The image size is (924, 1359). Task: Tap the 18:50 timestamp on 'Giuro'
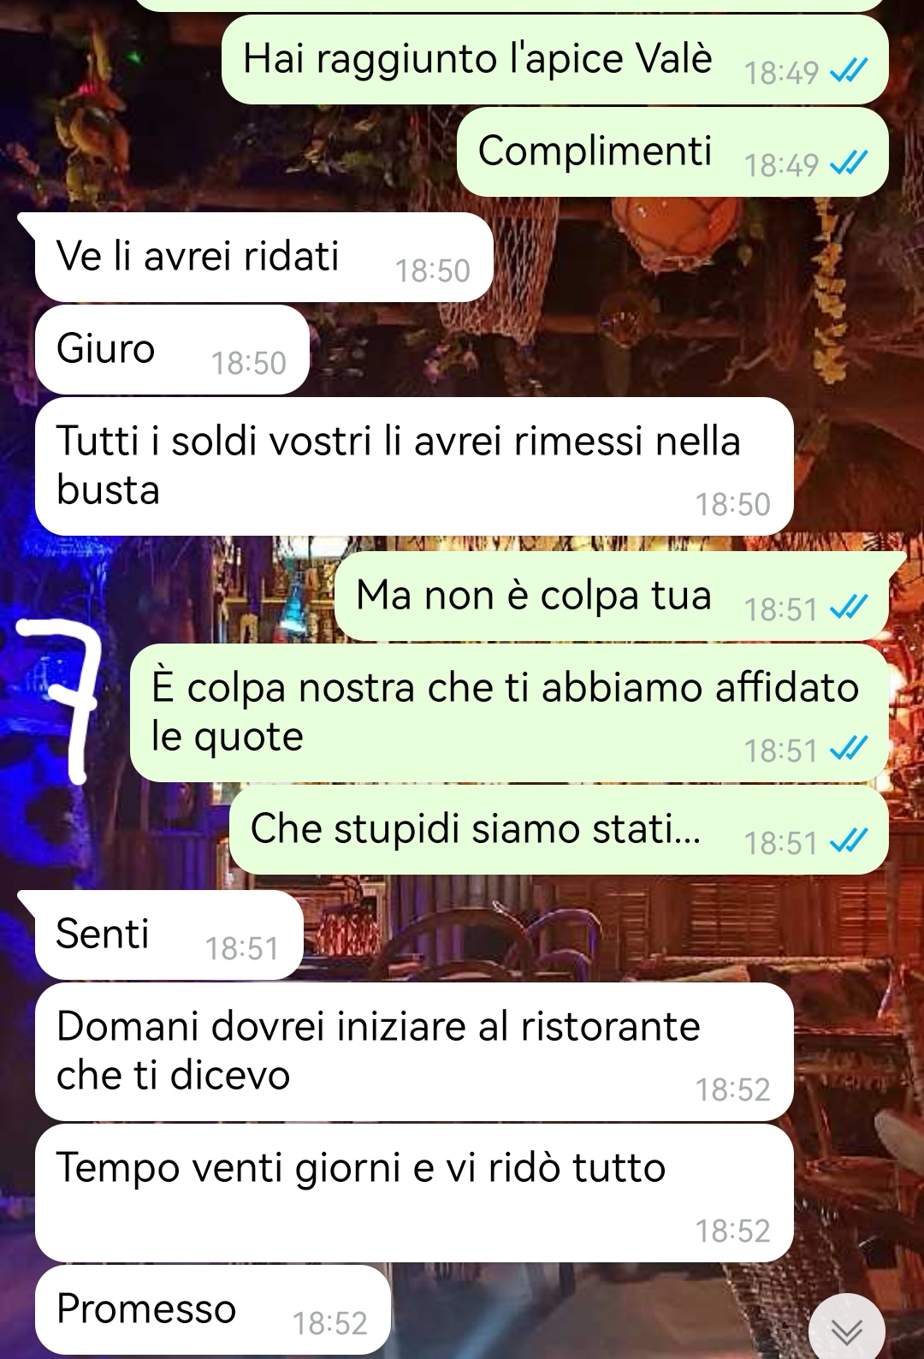click(248, 363)
